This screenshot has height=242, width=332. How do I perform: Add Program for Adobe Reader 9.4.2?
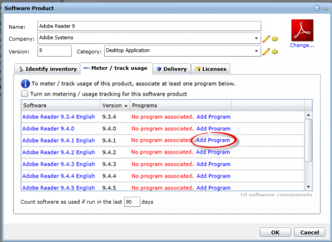[213, 152]
